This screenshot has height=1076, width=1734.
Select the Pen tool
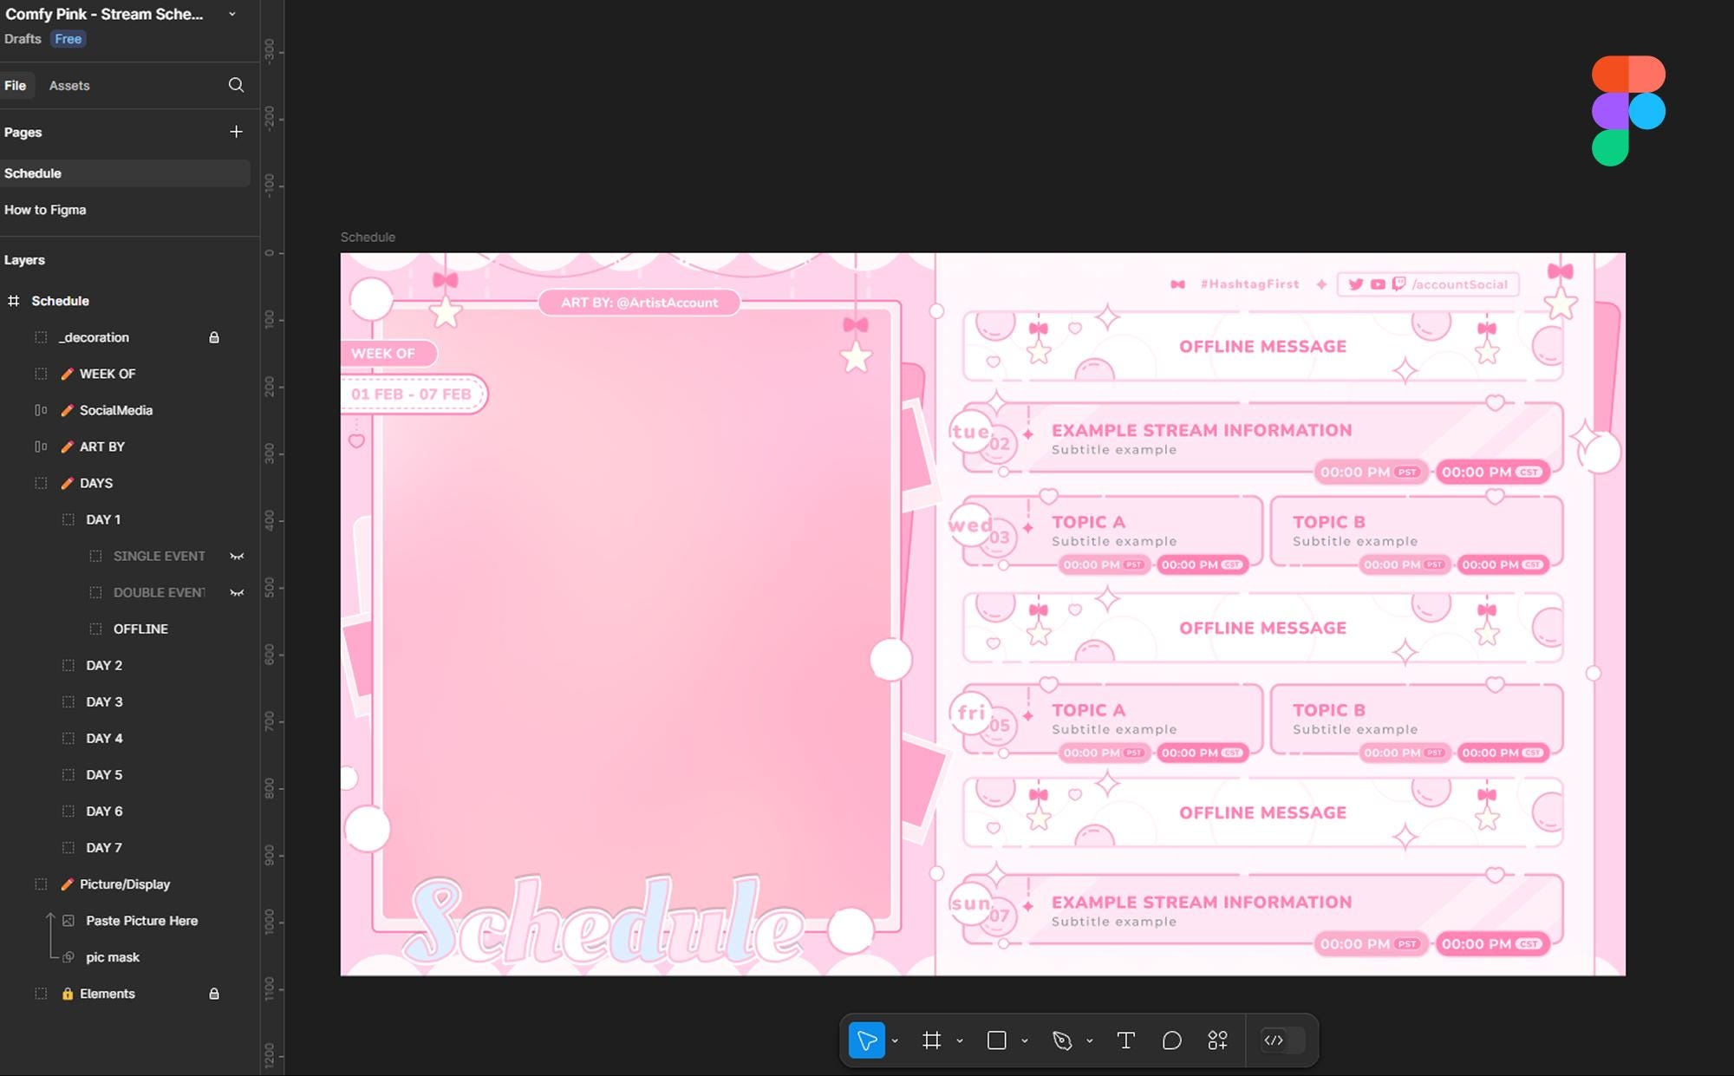[x=1064, y=1040]
